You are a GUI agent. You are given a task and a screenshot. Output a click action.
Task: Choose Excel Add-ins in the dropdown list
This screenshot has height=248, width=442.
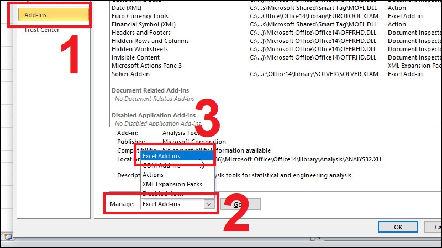[x=177, y=156]
